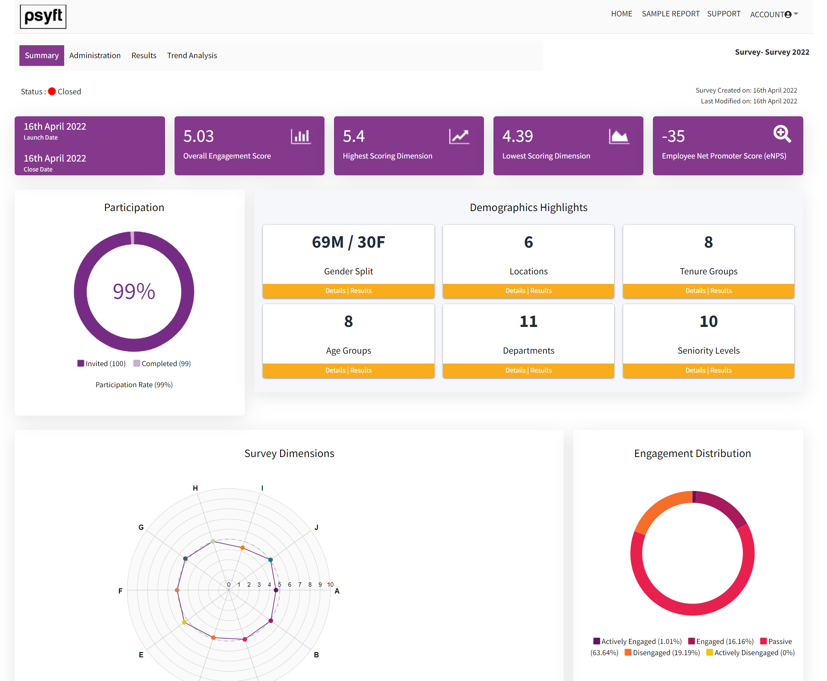The width and height of the screenshot is (827, 681).
Task: Open the Trend Analysis tab
Action: click(192, 56)
